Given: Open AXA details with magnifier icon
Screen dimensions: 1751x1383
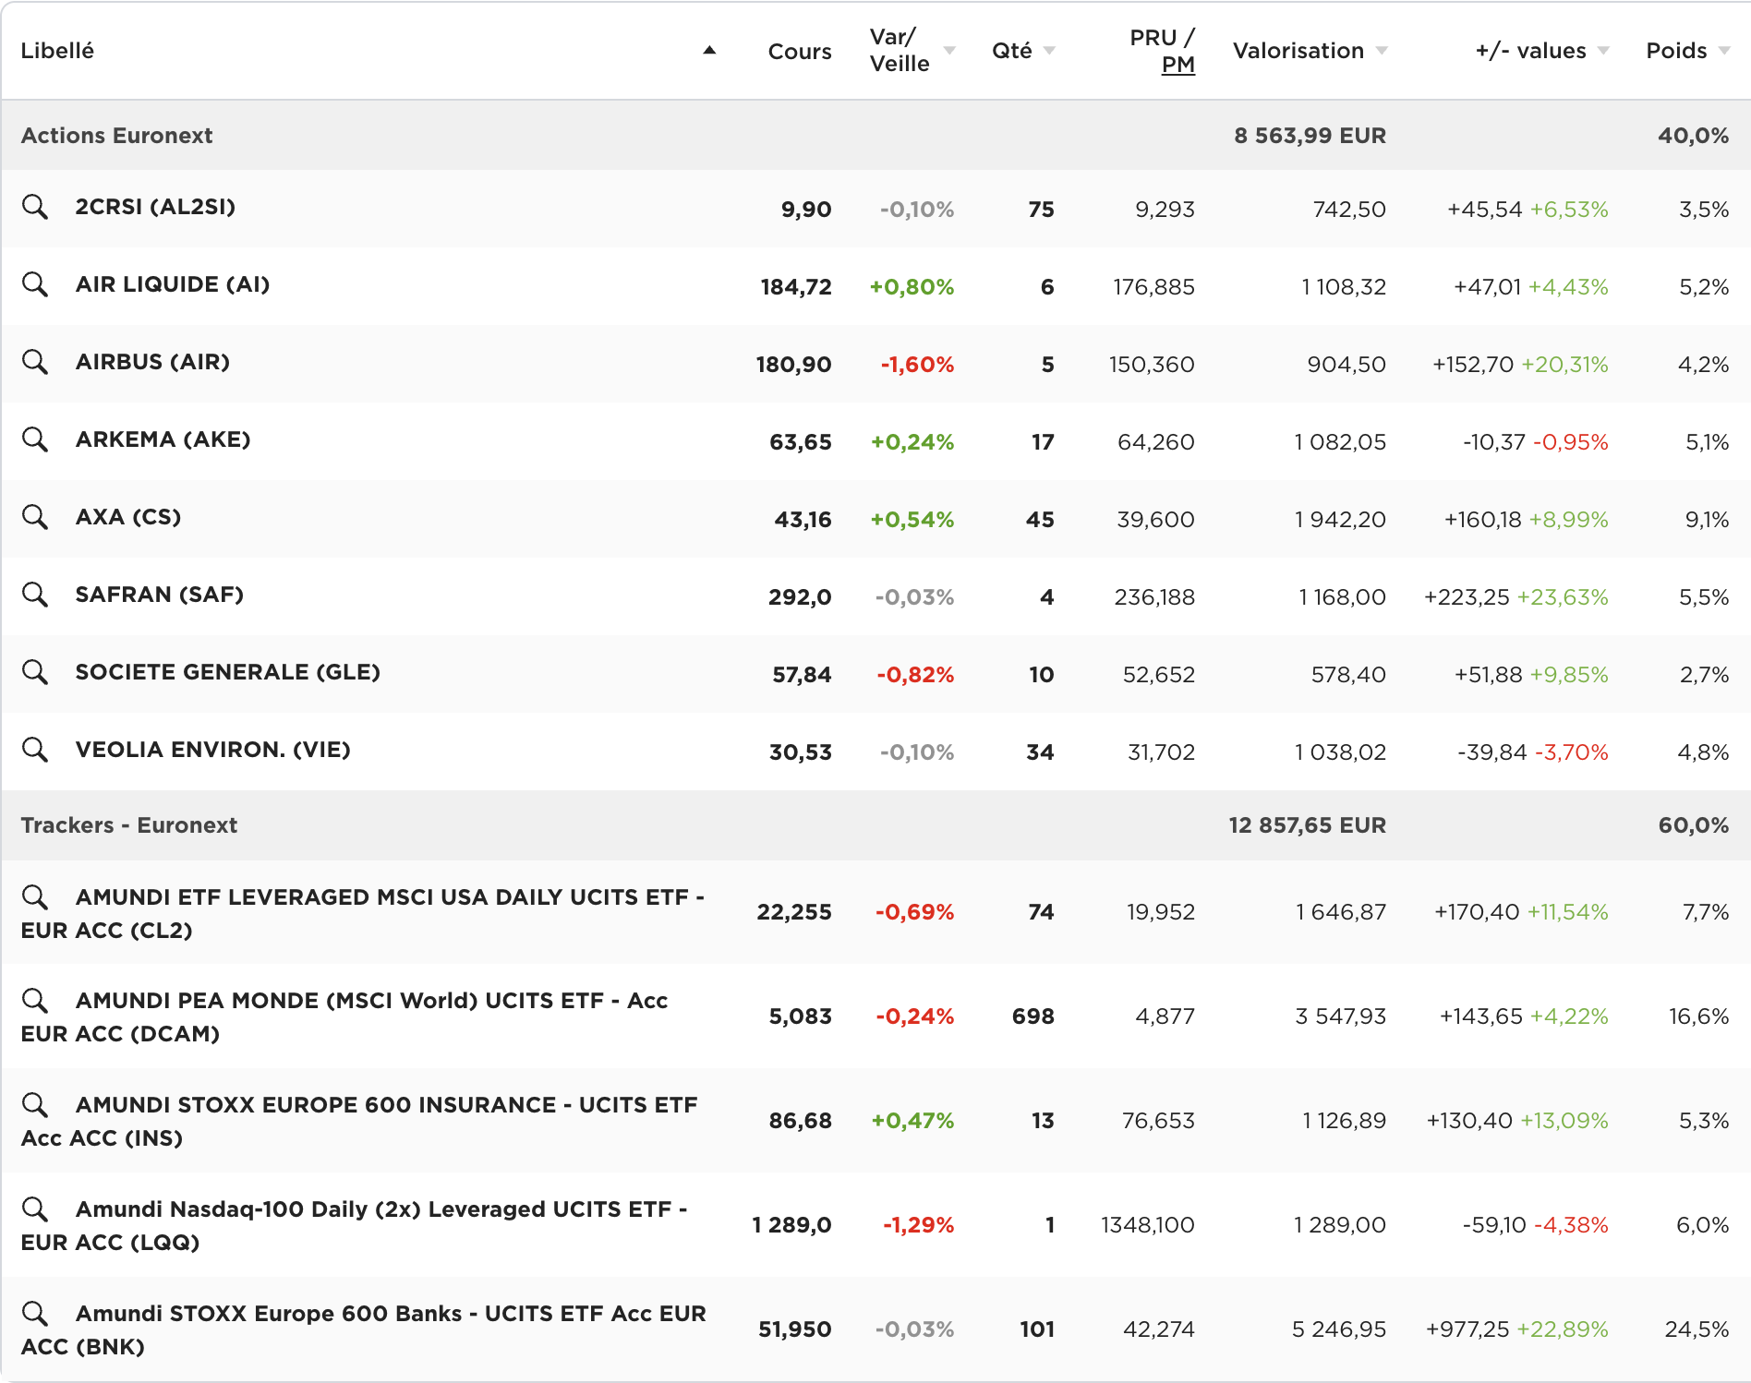Looking at the screenshot, I should pyautogui.click(x=35, y=517).
